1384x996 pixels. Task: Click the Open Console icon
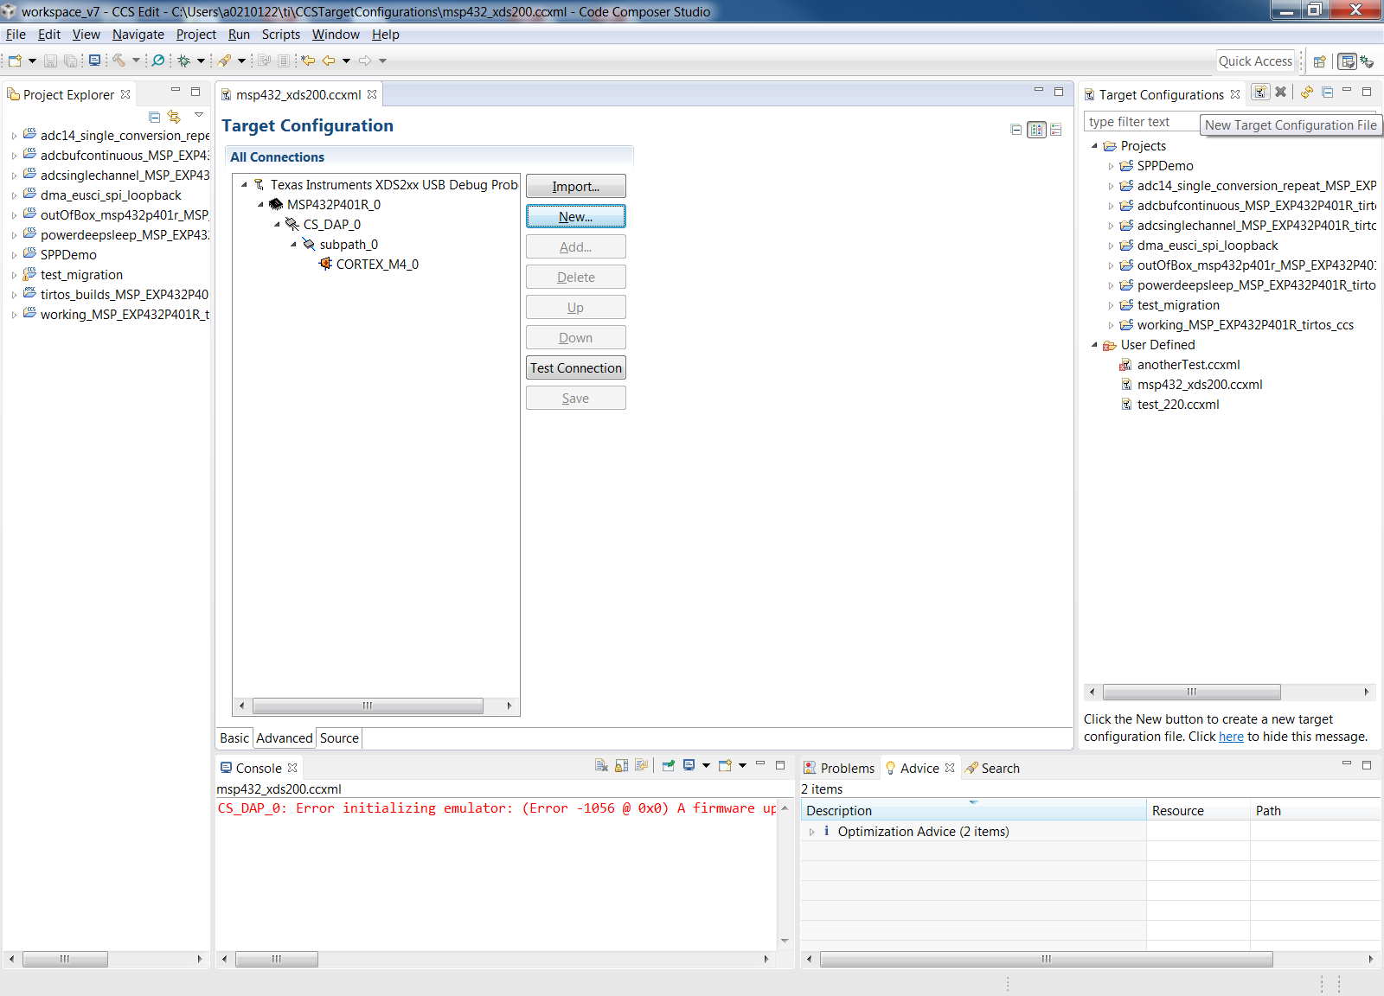coord(726,765)
